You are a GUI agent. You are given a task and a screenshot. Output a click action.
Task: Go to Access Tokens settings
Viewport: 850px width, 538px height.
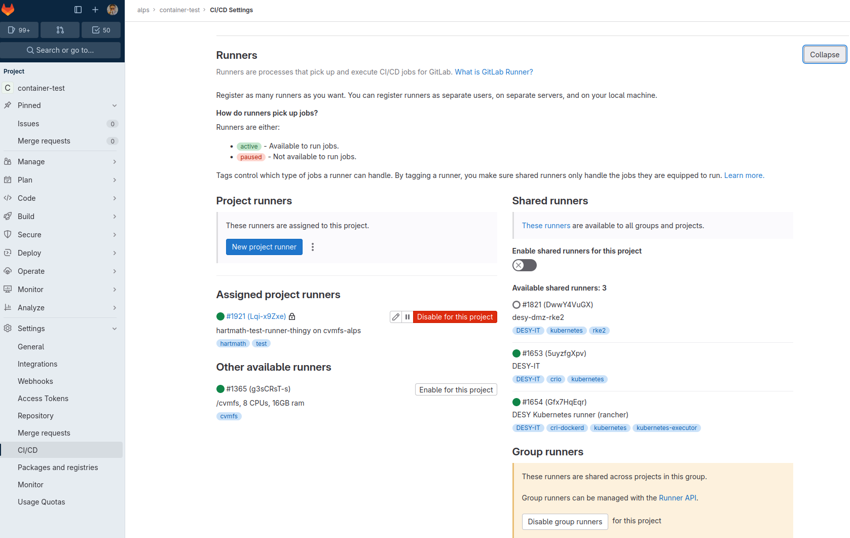click(43, 399)
